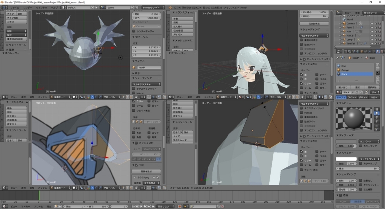The height and width of the screenshot is (209, 385).
Task: Remove 1-2-05.png background image with X
Action: click(158, 177)
